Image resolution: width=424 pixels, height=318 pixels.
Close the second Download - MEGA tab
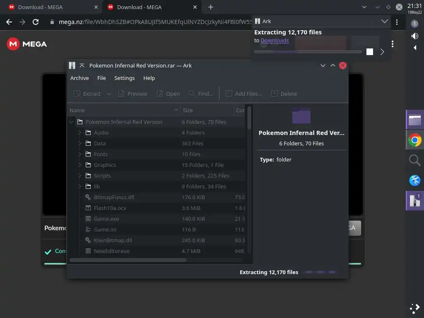(195, 7)
